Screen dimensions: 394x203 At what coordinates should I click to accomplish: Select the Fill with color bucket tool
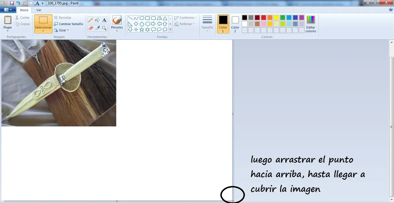click(x=97, y=20)
